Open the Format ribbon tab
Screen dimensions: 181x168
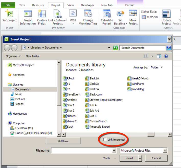[x=130, y=5]
